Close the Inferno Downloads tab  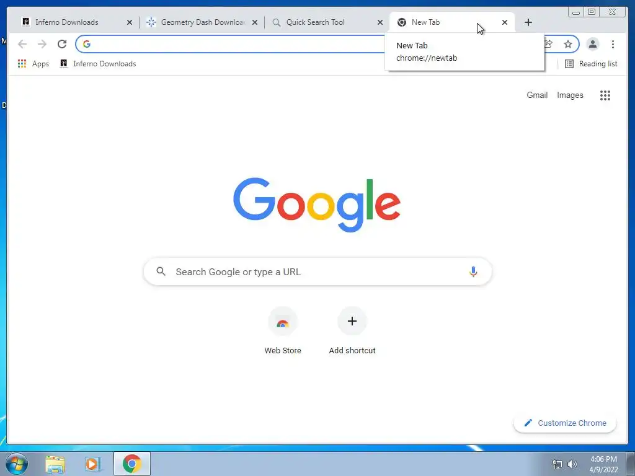click(130, 22)
